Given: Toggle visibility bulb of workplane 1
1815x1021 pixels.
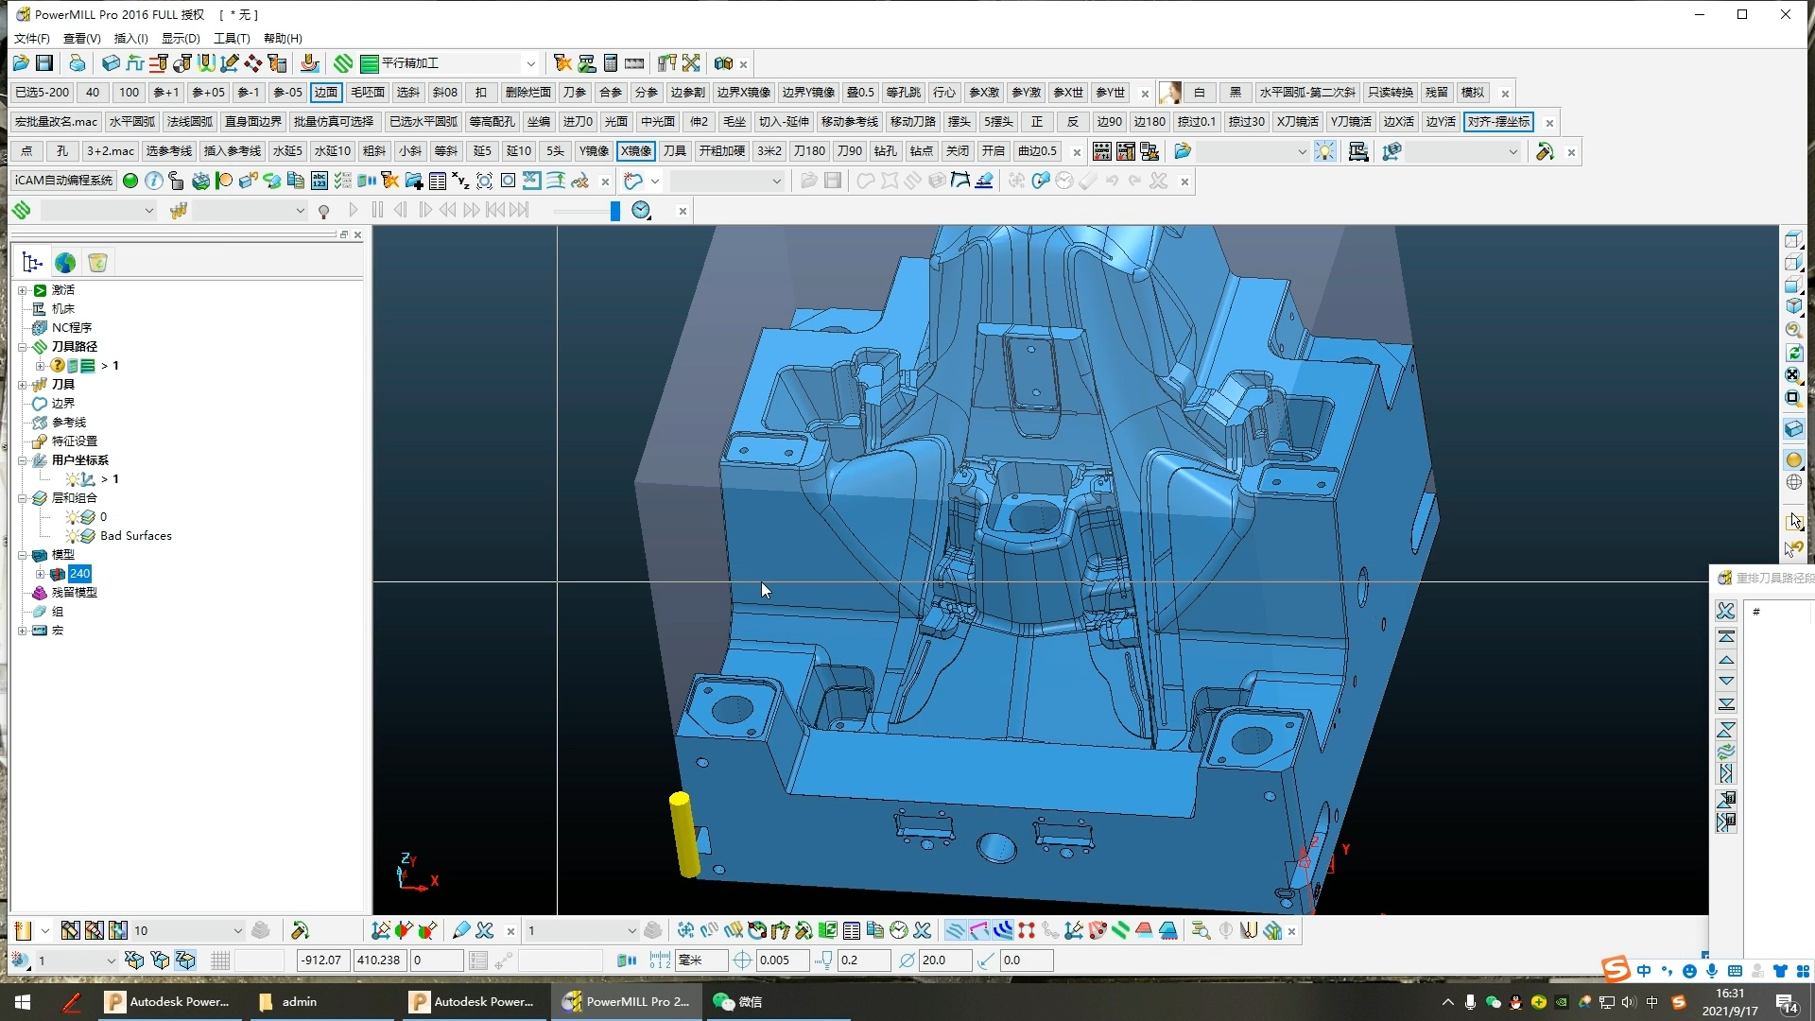Looking at the screenshot, I should (x=72, y=479).
